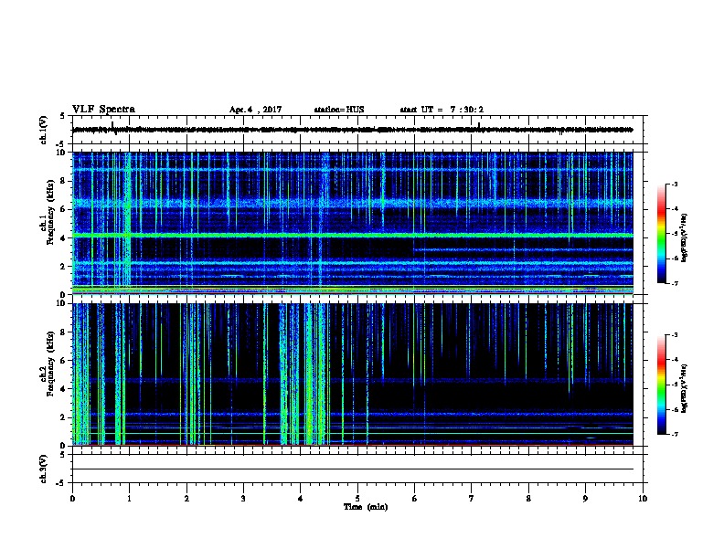The height and width of the screenshot is (559, 724).
Task: Click time axis tick label "5" at the bottom
Action: point(357,498)
